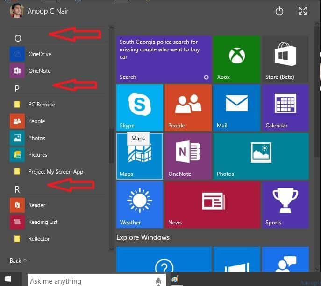
Task: Launch the OneNote tile
Action: tap(188, 156)
